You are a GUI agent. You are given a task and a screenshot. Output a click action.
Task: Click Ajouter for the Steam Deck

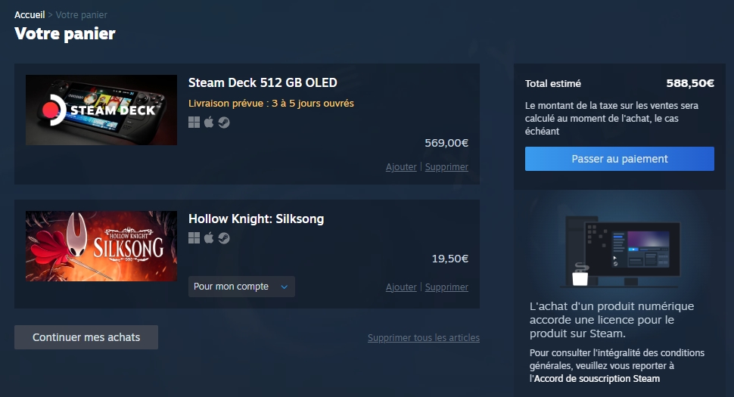401,167
